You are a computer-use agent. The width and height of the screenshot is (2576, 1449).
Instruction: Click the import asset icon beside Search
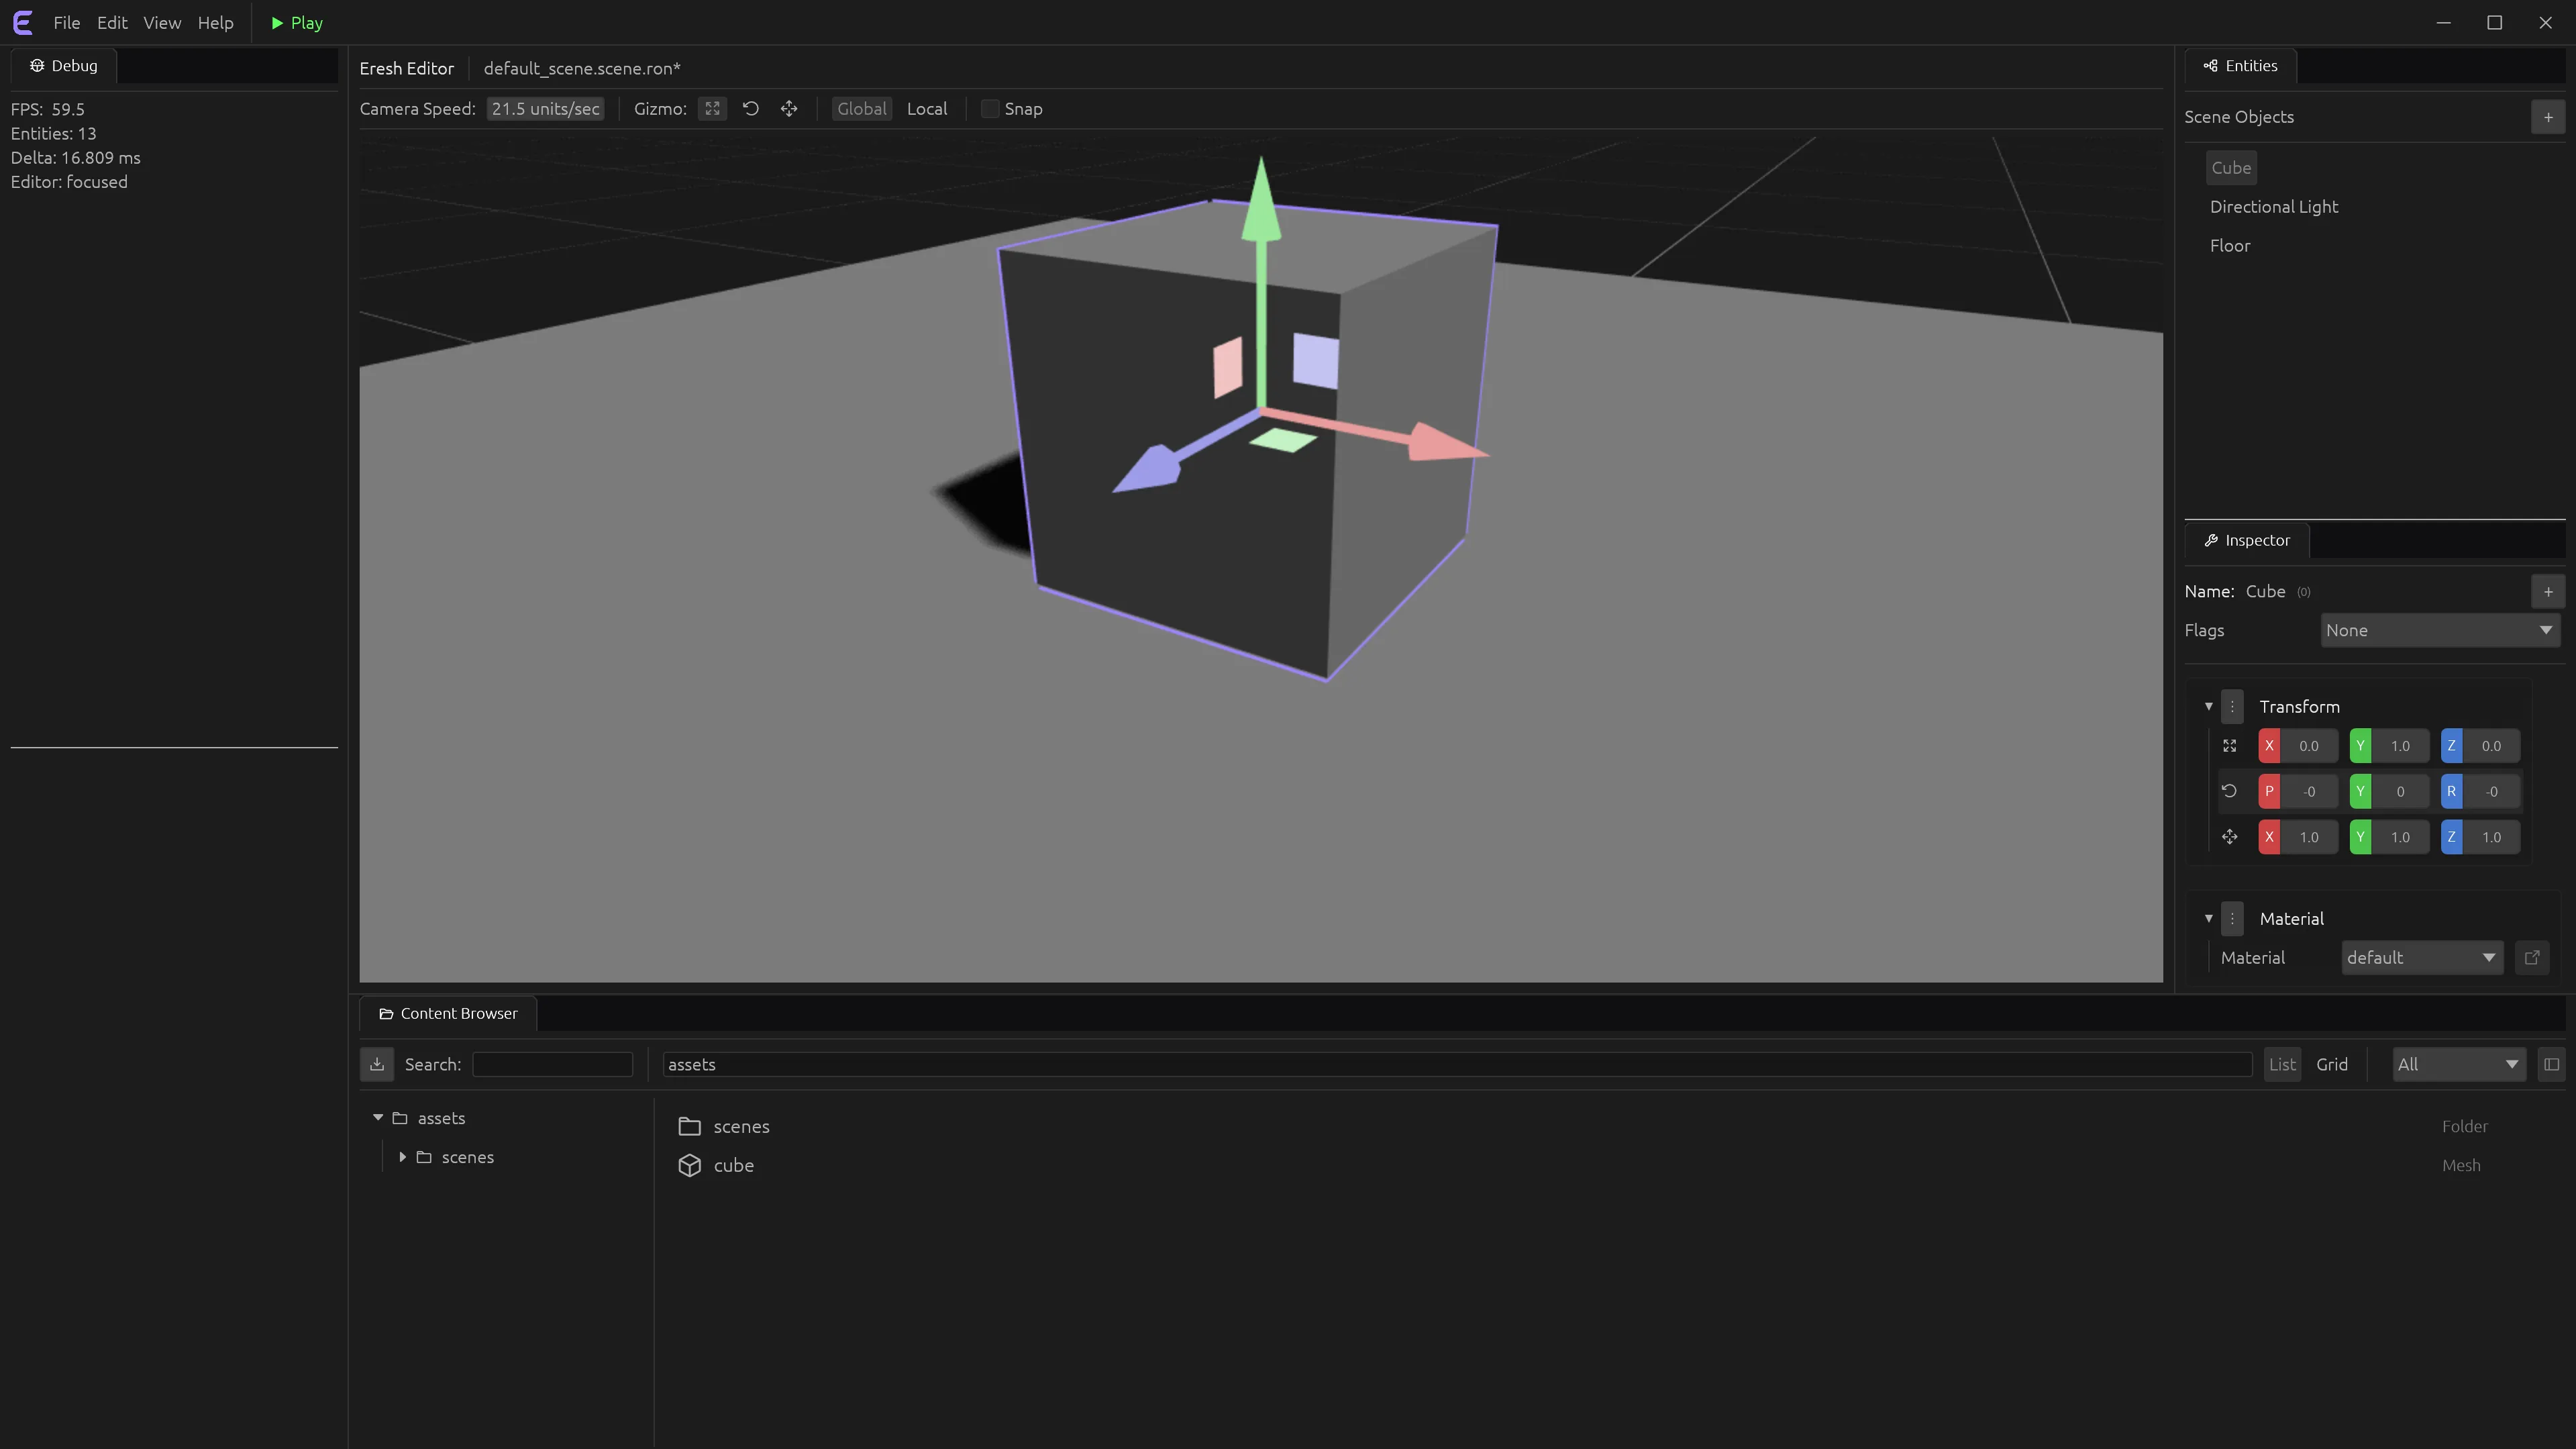tap(377, 1064)
